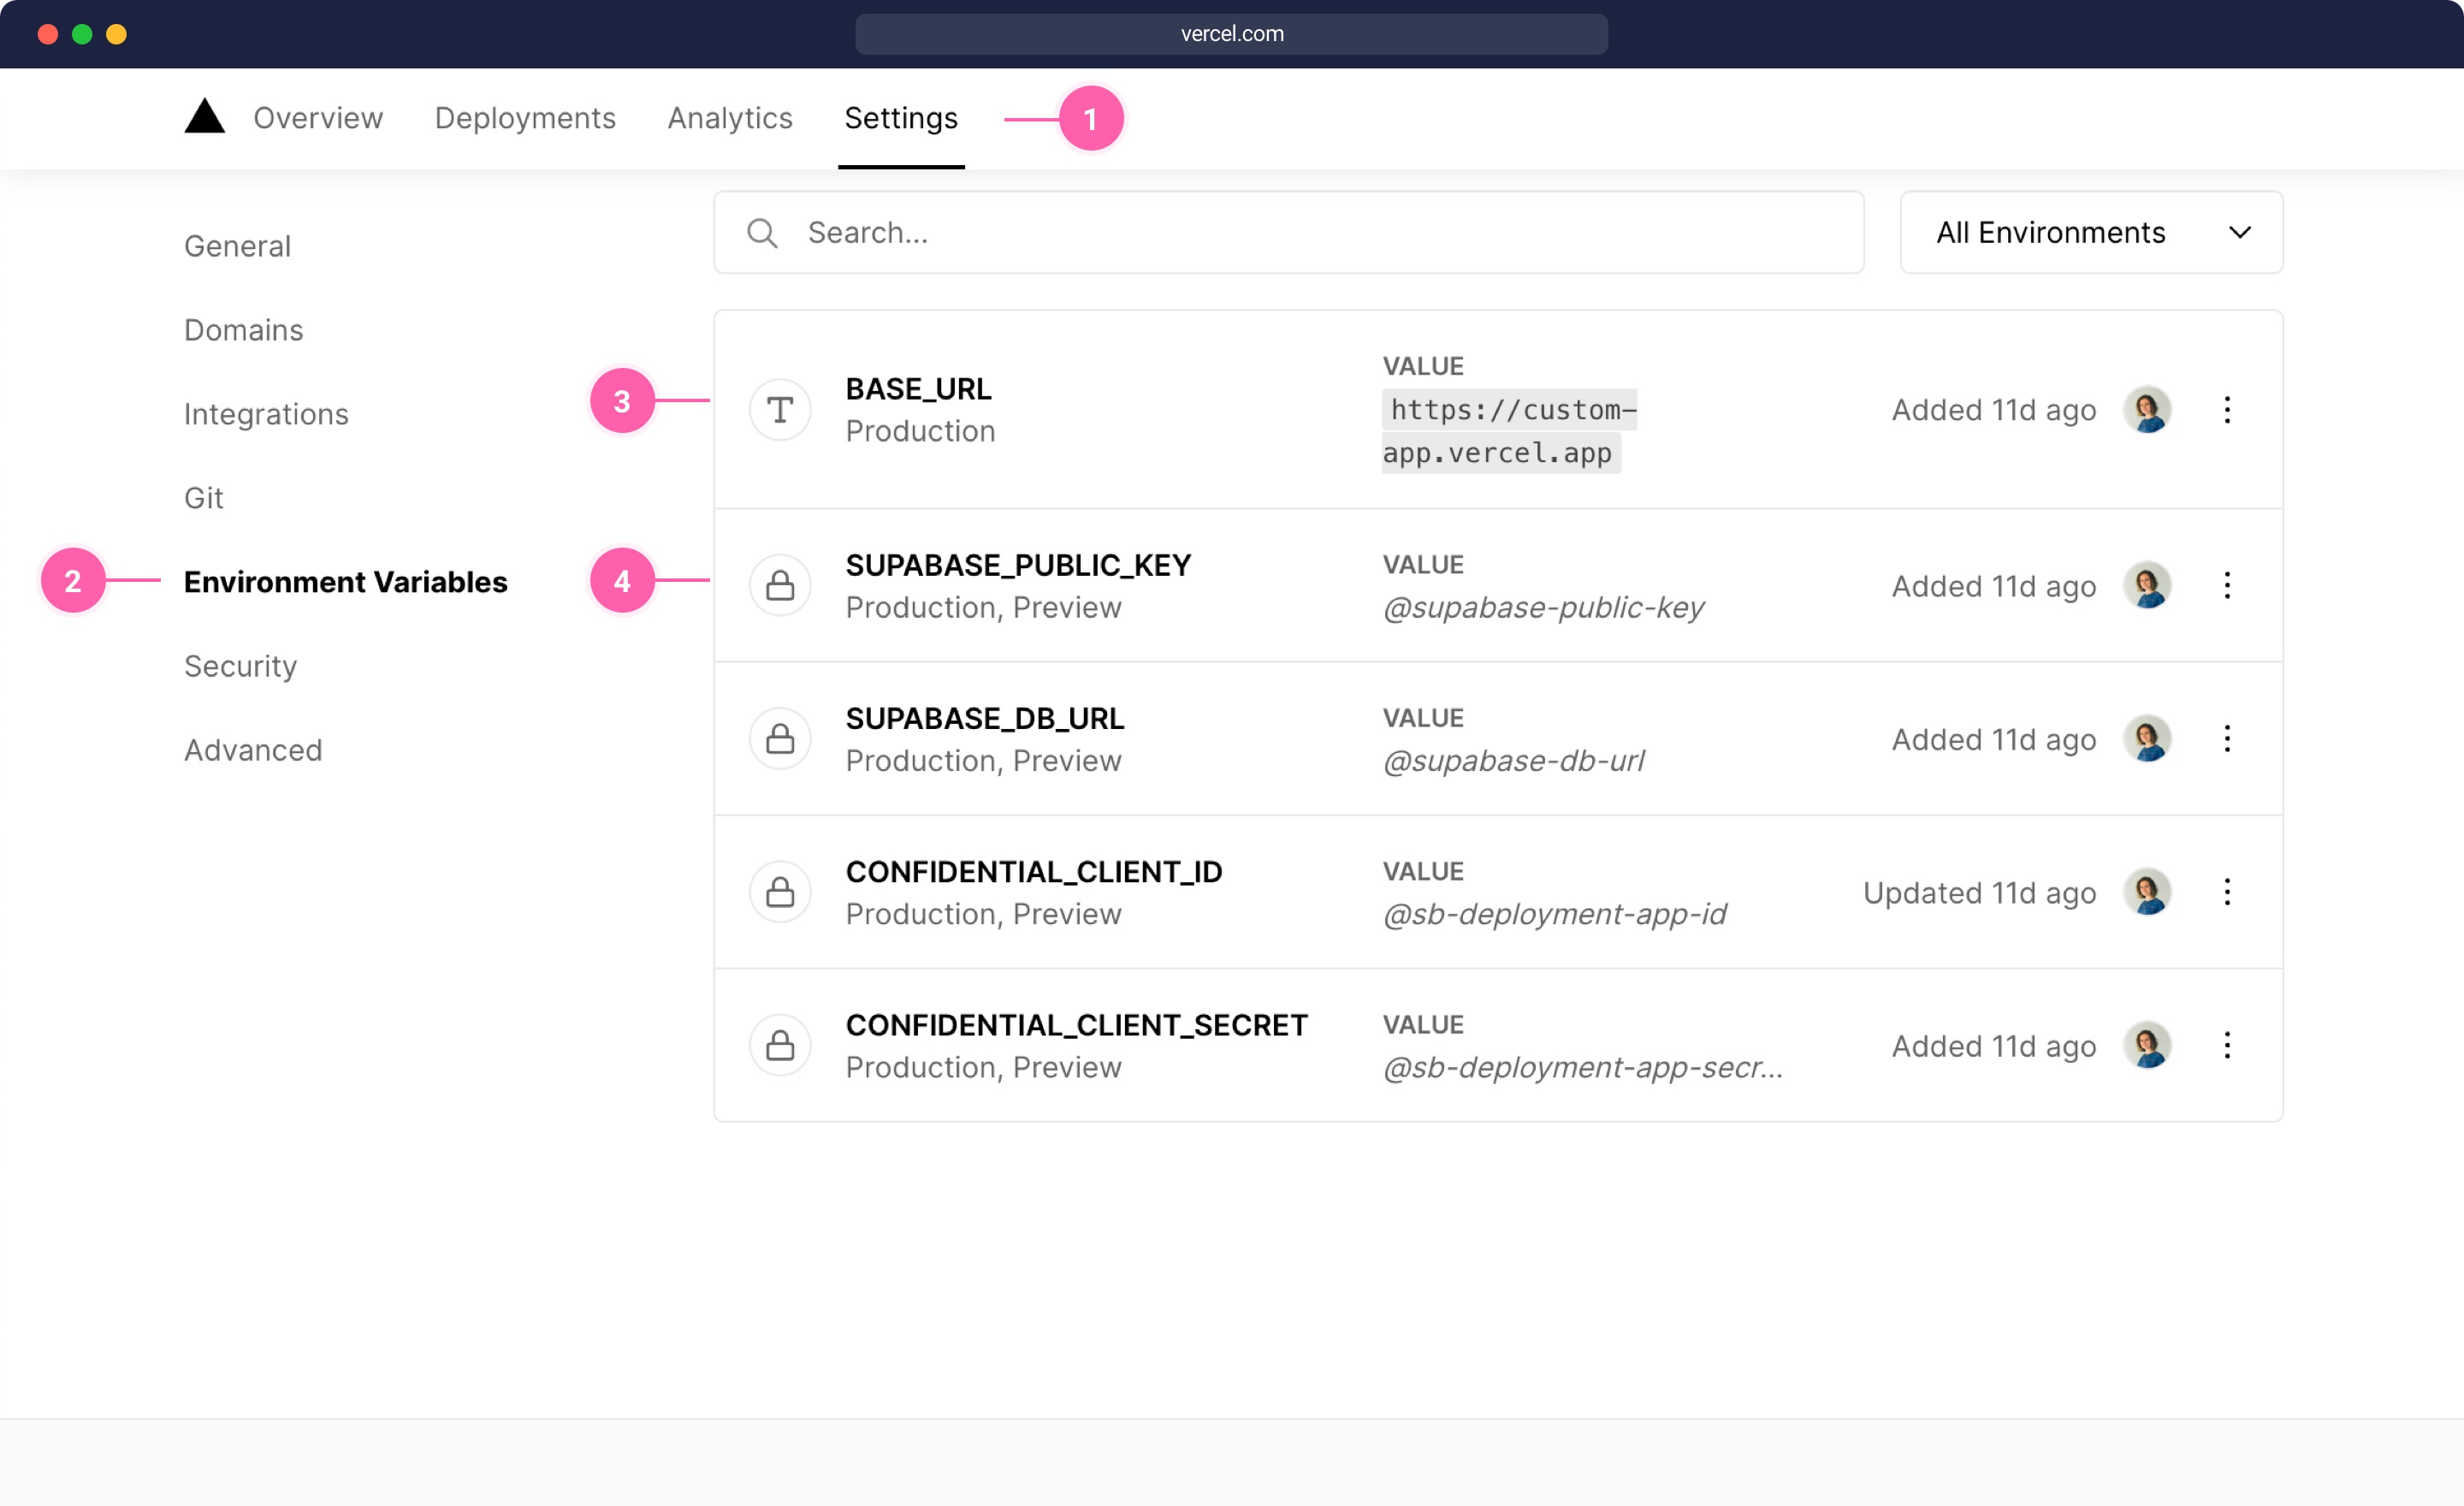Click the Vercel triangle logo
The height and width of the screenshot is (1506, 2464).
204,116
